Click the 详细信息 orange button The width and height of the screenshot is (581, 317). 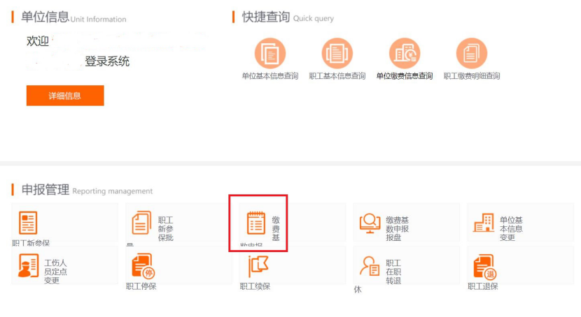65,96
